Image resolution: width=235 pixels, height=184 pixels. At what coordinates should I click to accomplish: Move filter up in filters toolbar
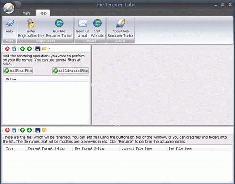[23, 49]
